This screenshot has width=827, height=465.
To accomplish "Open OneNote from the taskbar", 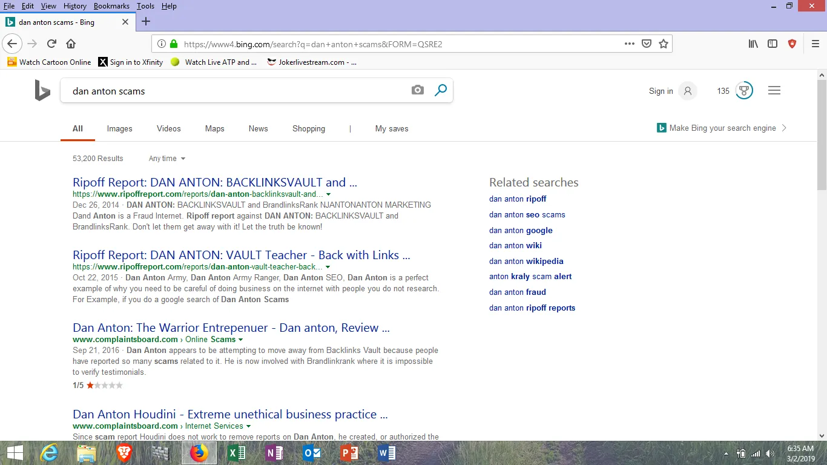I will click(274, 453).
